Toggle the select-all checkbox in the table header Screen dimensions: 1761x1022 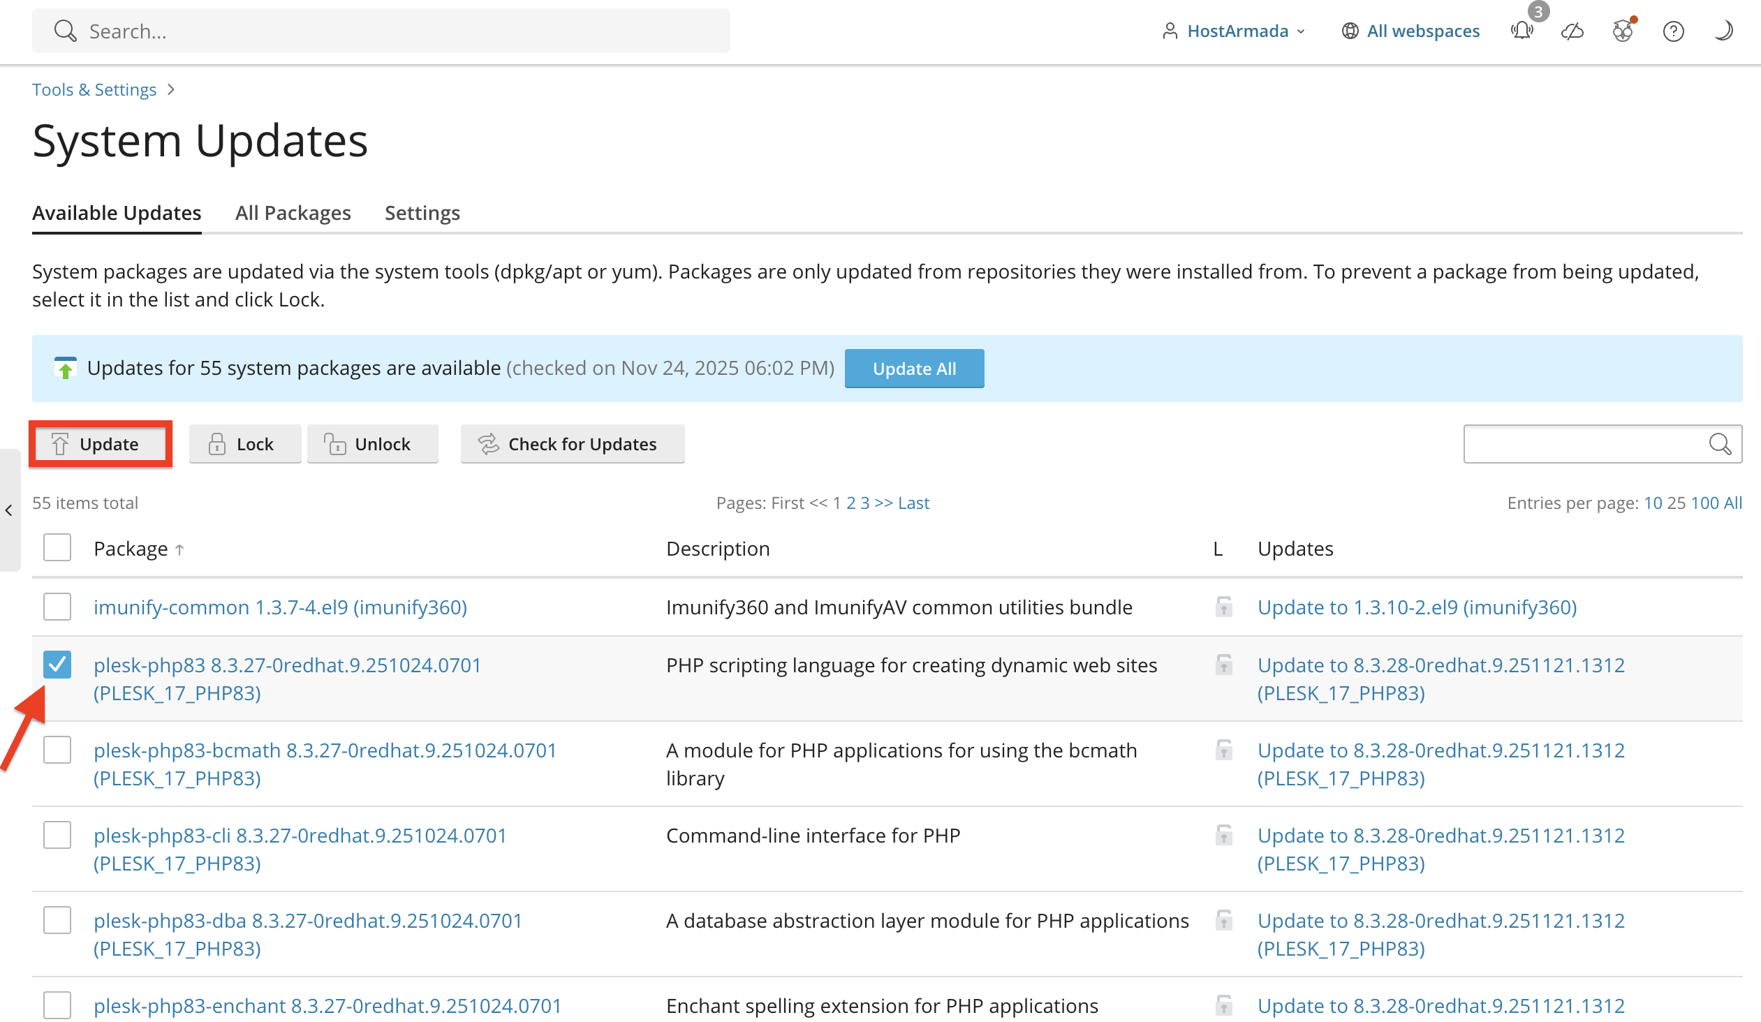coord(57,548)
